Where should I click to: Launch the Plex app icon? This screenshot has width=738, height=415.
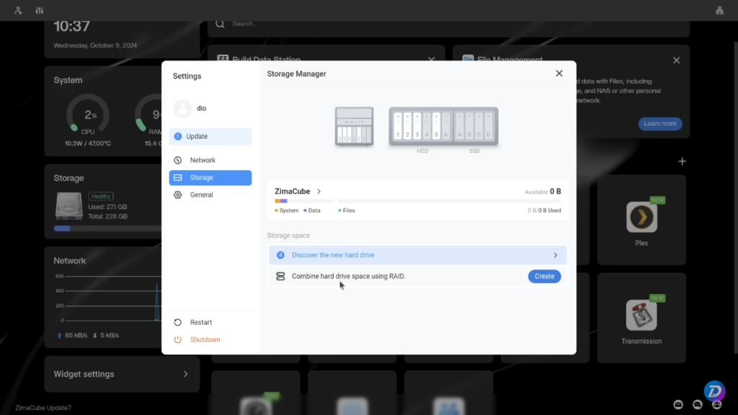641,217
